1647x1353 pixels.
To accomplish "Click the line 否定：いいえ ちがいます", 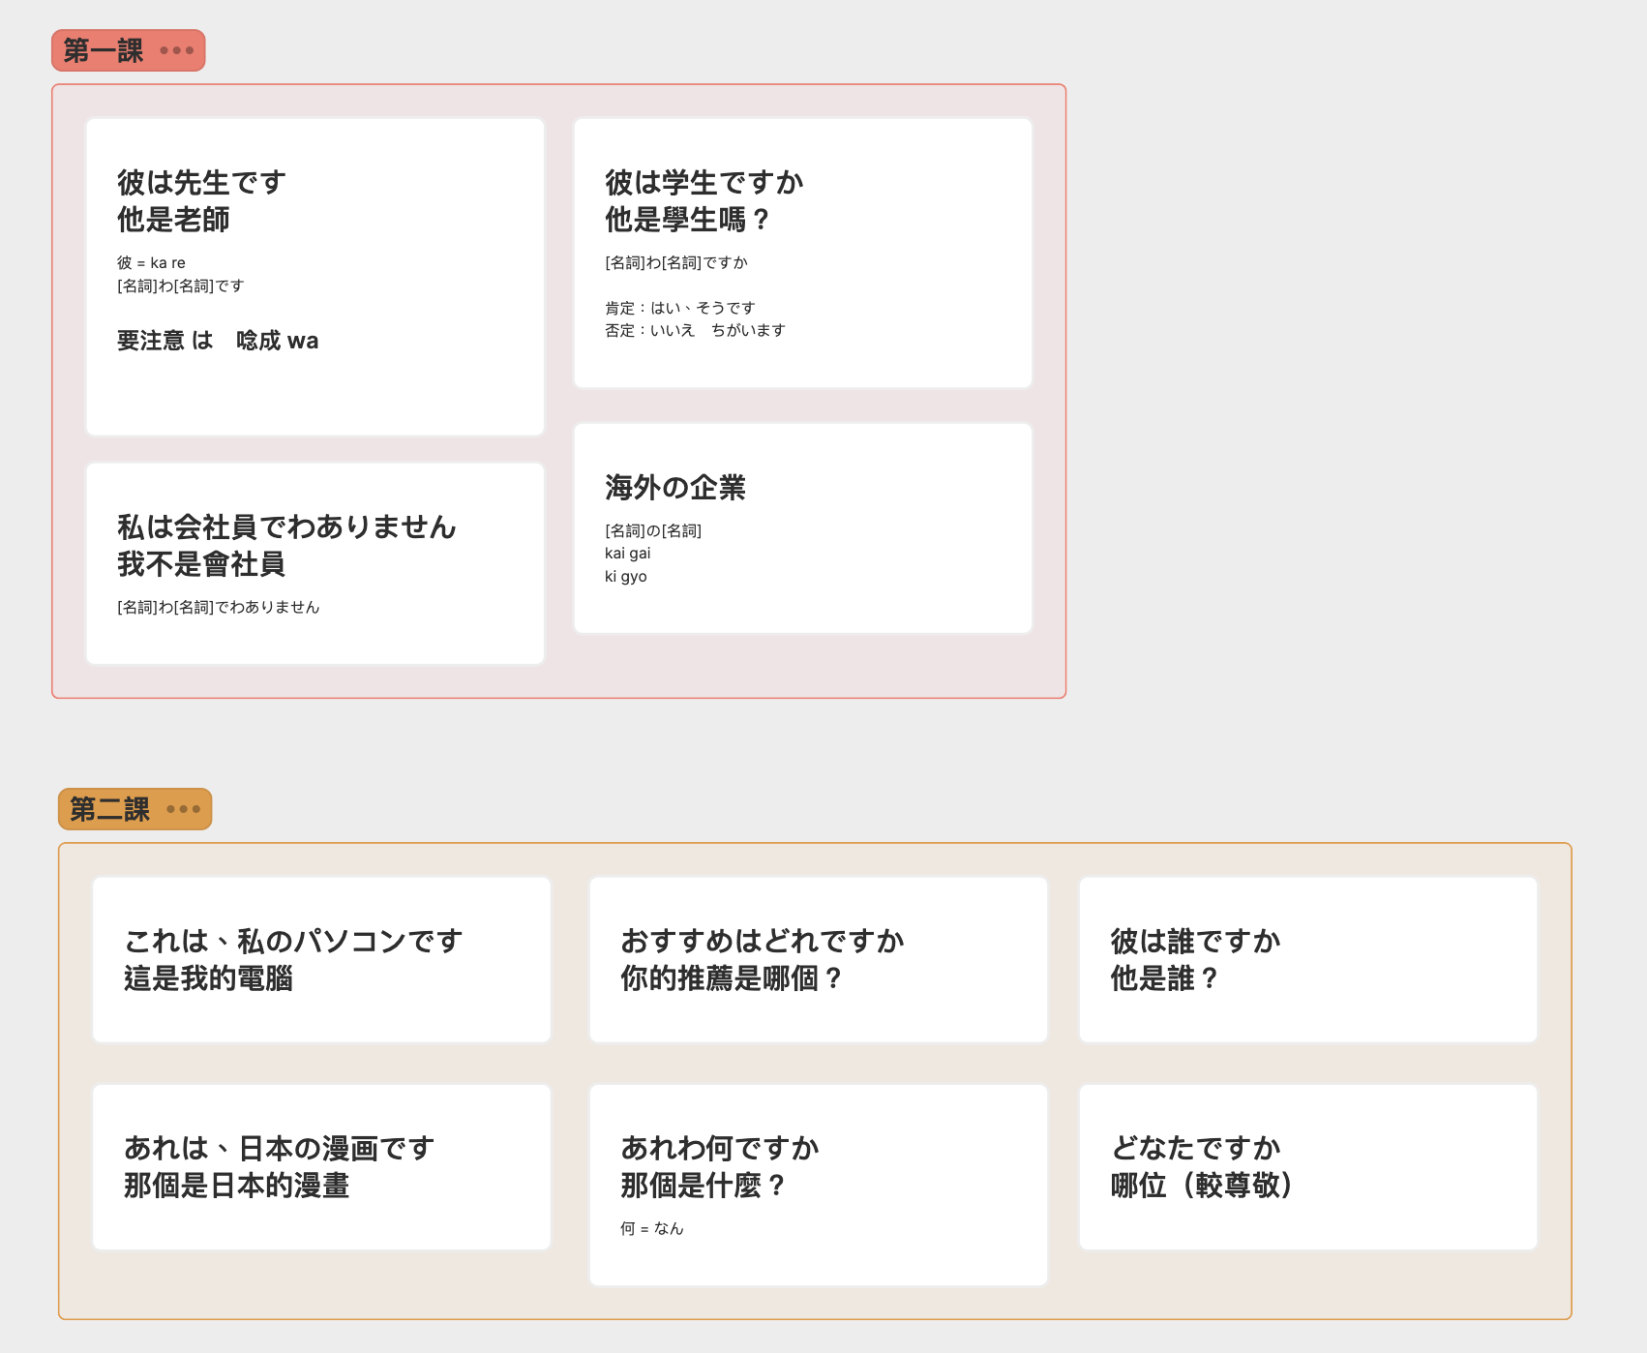I will coord(695,330).
